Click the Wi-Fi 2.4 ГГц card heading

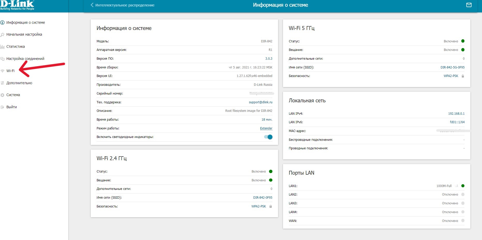tap(112, 158)
